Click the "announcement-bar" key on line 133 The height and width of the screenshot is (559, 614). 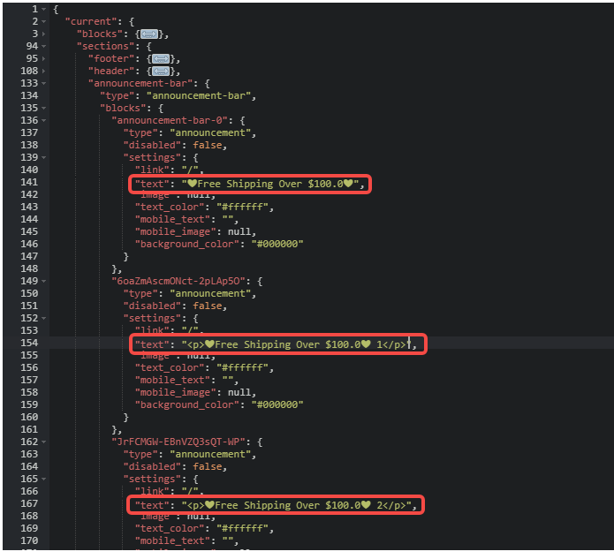click(x=140, y=83)
